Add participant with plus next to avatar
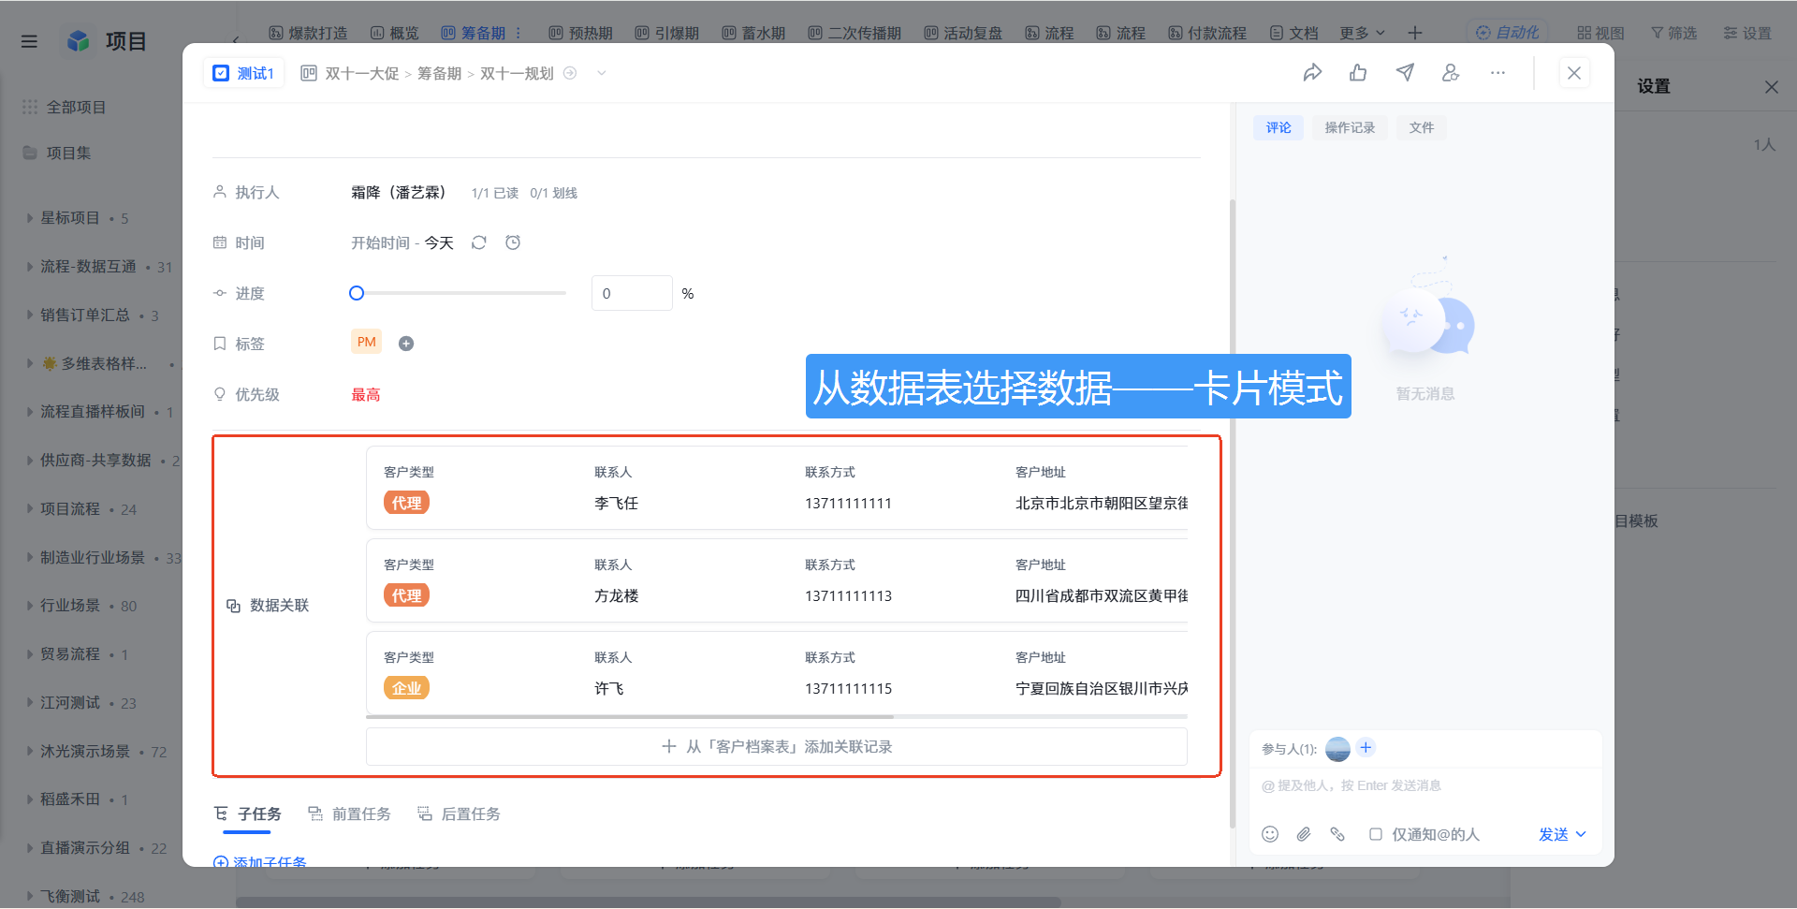This screenshot has width=1797, height=909. click(x=1366, y=747)
